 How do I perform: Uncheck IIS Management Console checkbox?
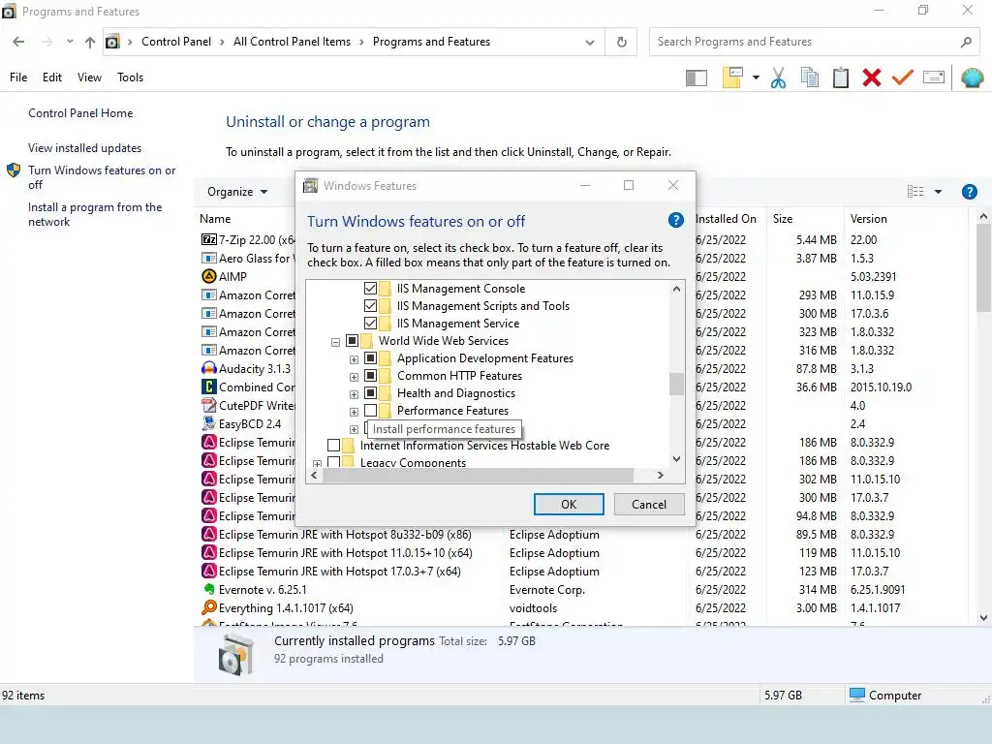coord(371,289)
